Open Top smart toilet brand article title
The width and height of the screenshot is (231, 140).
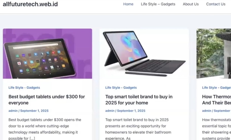point(139,100)
